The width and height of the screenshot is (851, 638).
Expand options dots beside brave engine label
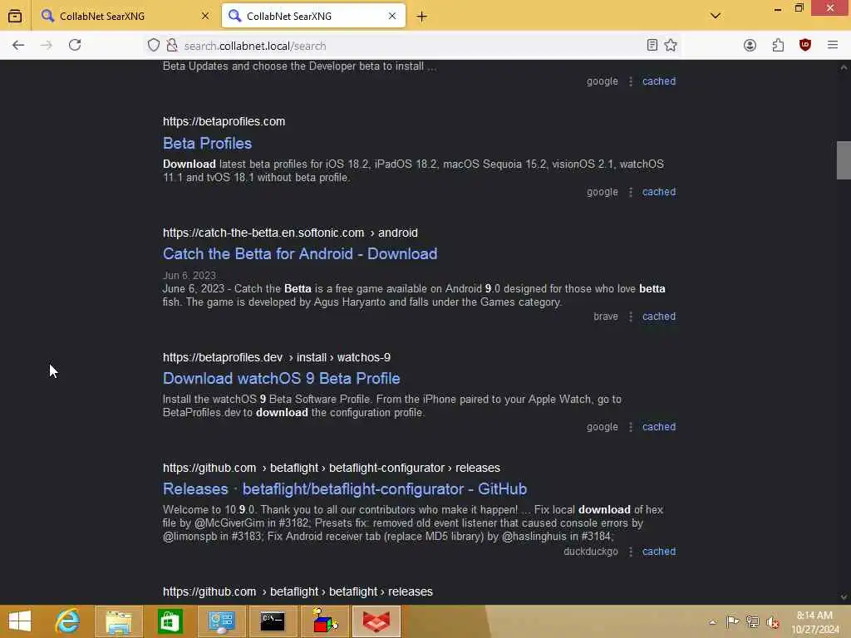[x=630, y=317]
